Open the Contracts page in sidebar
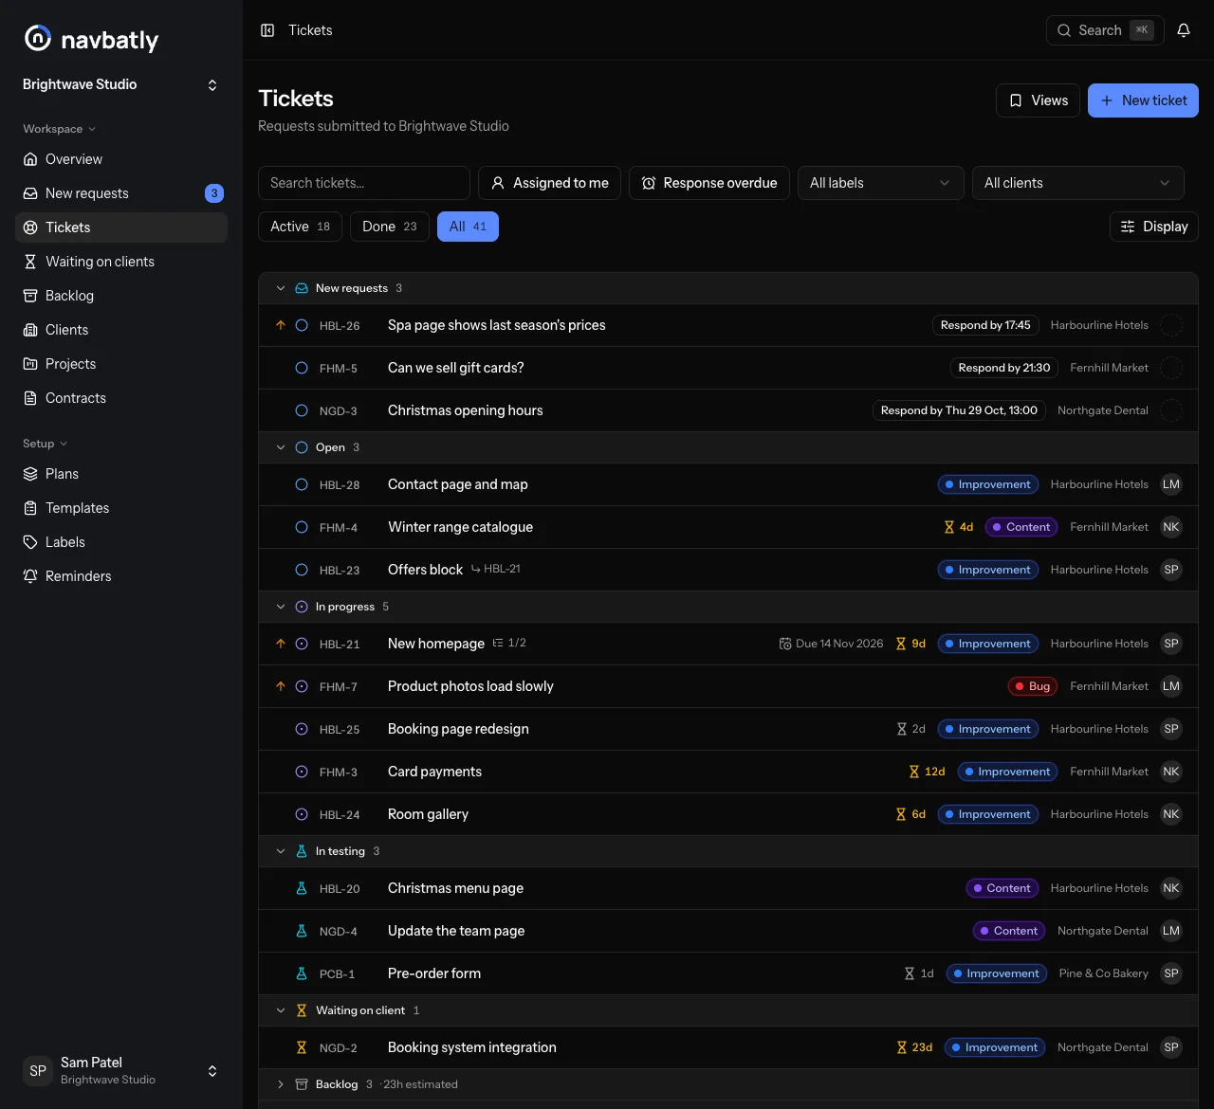Screen dimensions: 1214x1109 [x=121, y=398]
